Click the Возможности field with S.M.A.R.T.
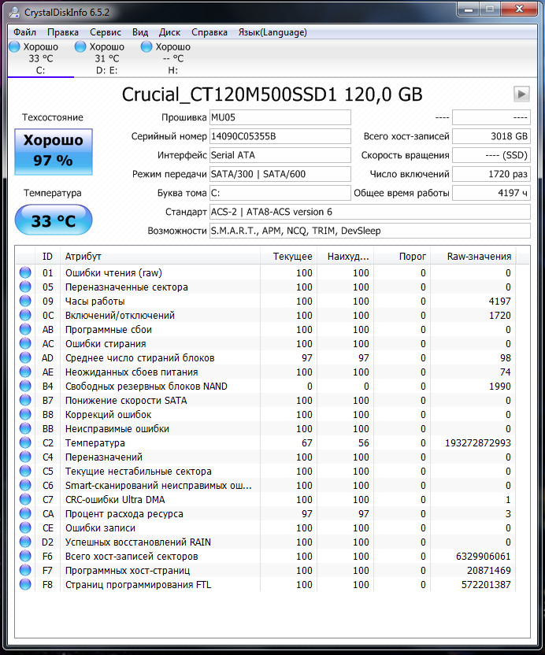The height and width of the screenshot is (655, 545). 370,231
